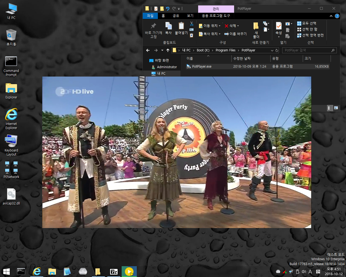Click the History icon in Open group

point(288,36)
